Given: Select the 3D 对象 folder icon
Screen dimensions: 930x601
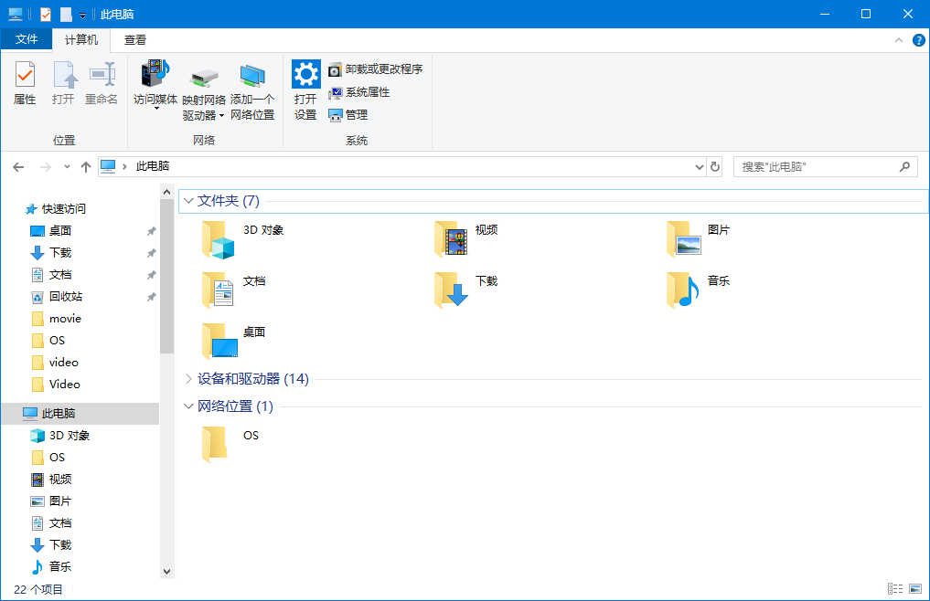Looking at the screenshot, I should tap(219, 240).
